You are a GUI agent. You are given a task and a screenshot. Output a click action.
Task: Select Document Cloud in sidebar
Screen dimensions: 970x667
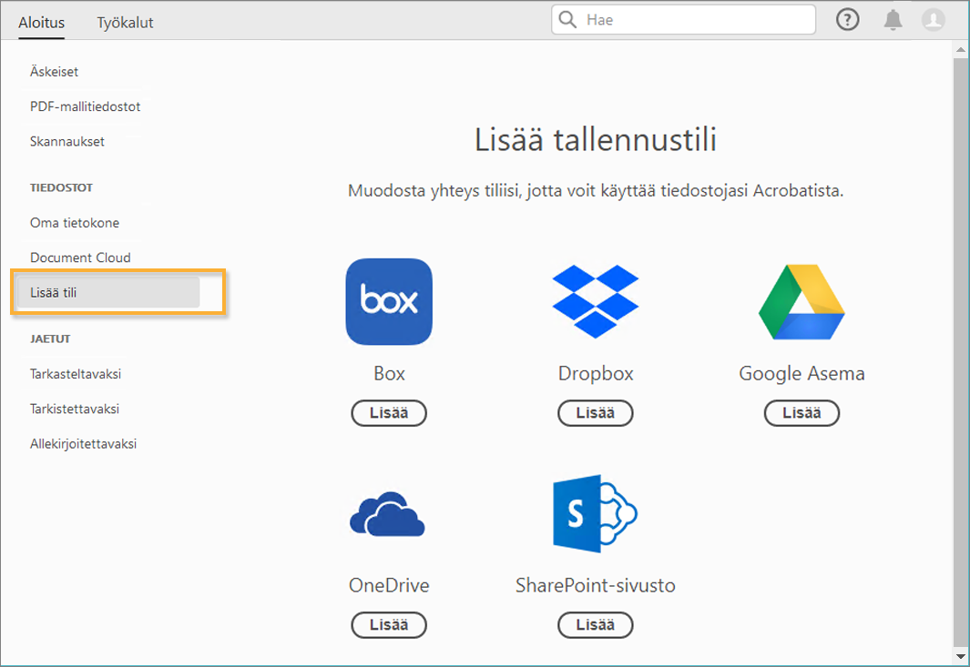coord(80,258)
